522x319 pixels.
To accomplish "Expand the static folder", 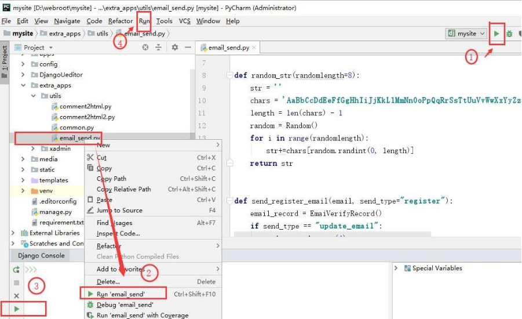I will [23, 170].
